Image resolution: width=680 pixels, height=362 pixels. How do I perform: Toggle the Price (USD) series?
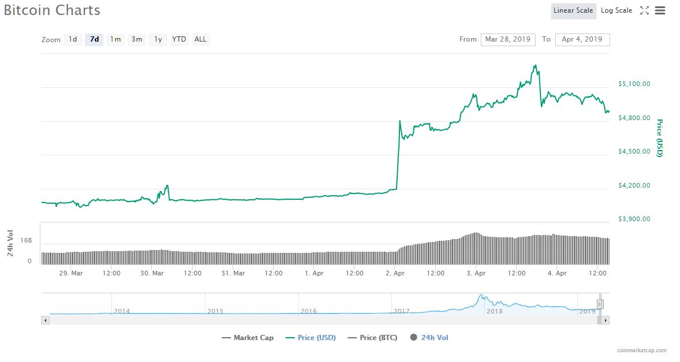tap(311, 338)
